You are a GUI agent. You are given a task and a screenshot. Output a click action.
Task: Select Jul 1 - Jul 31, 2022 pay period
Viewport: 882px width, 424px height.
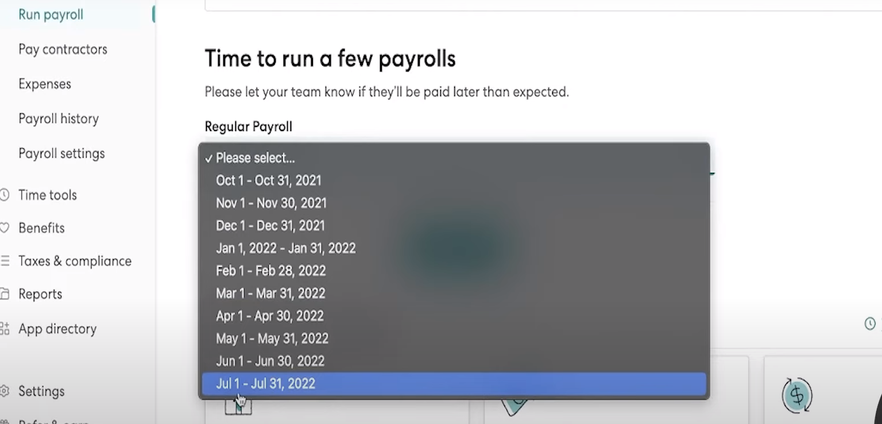coord(265,384)
